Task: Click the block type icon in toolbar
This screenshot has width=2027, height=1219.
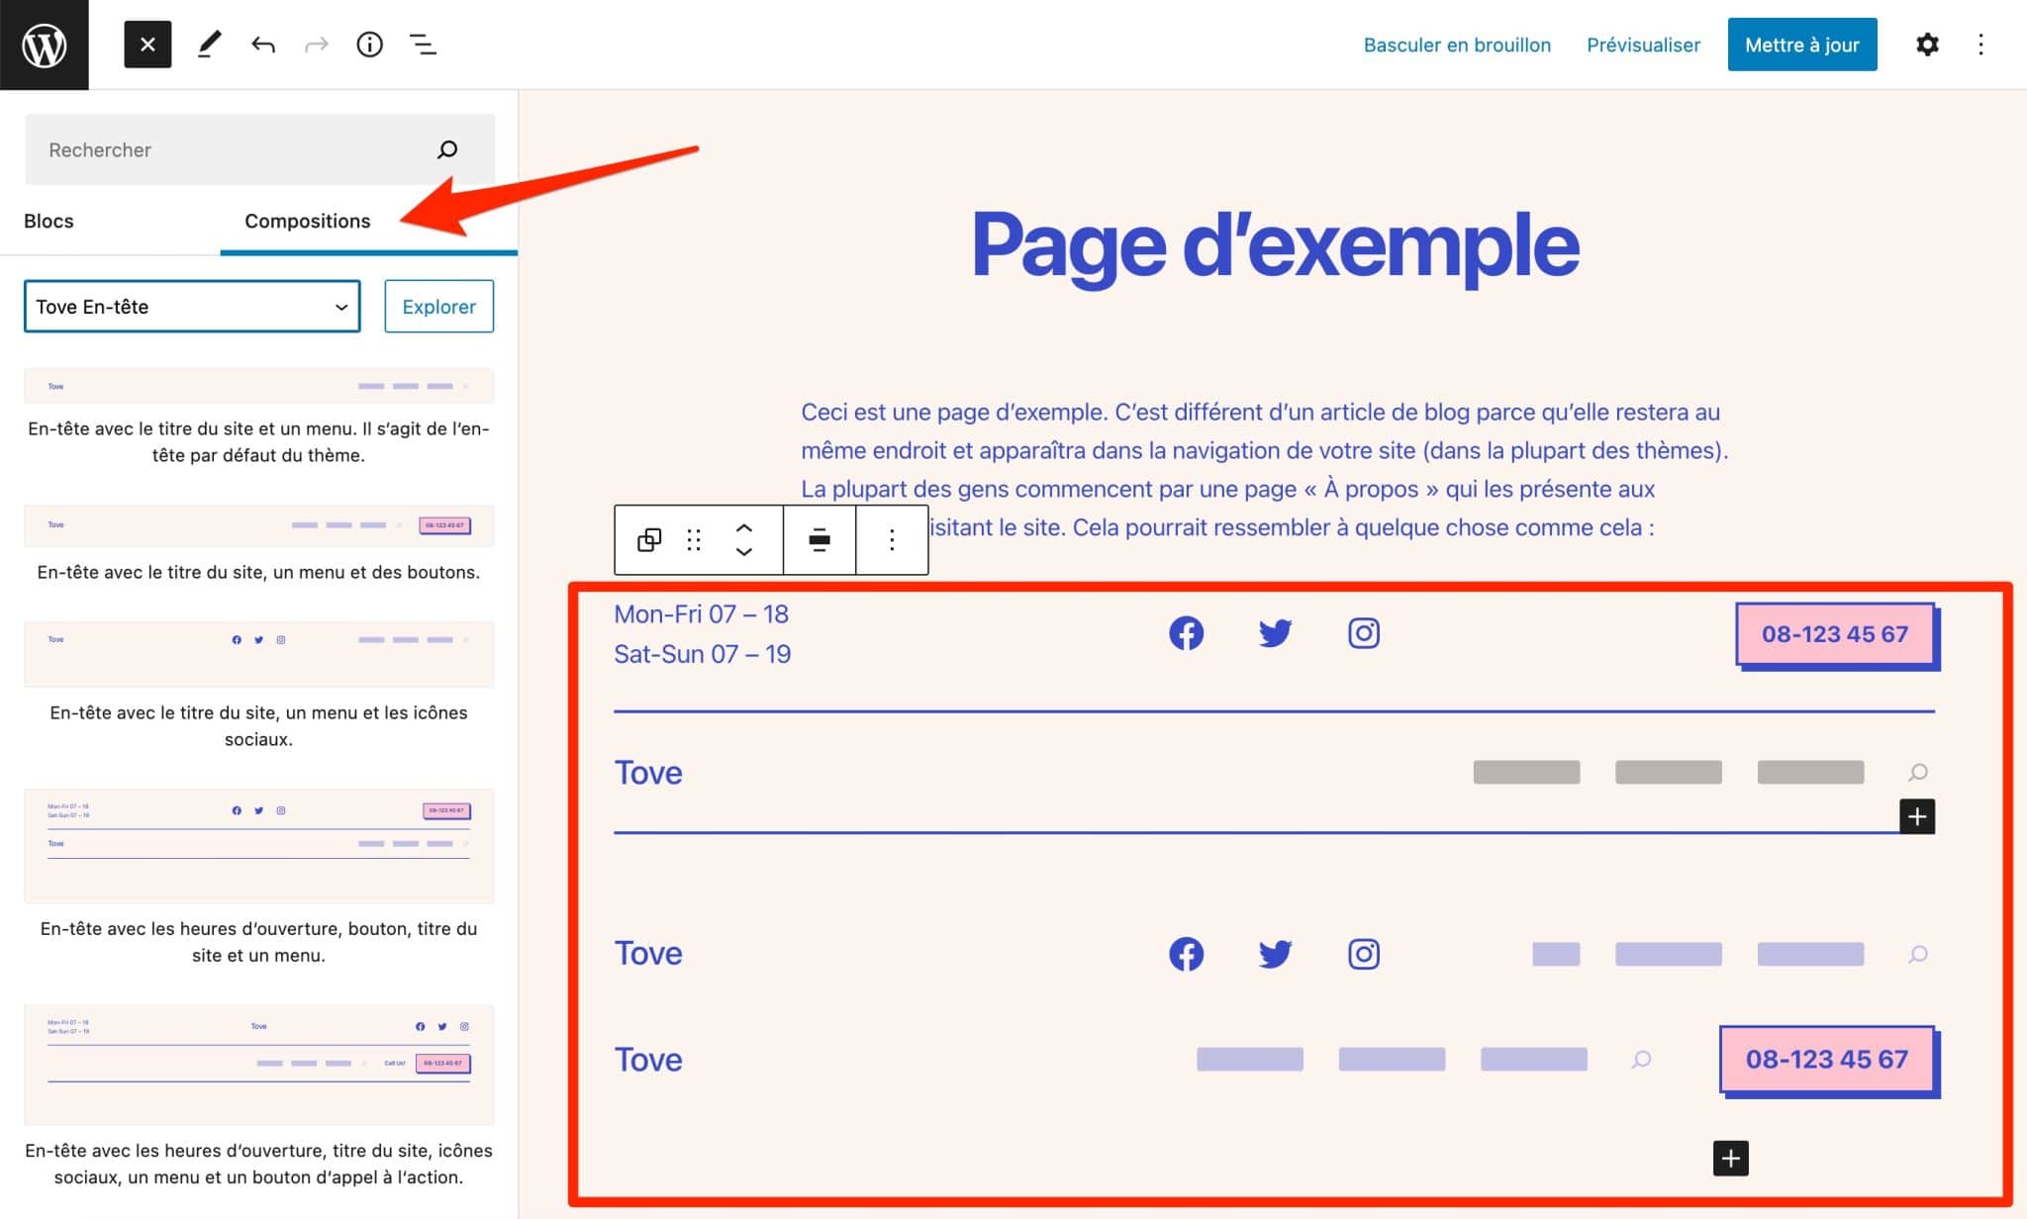Action: pyautogui.click(x=649, y=539)
